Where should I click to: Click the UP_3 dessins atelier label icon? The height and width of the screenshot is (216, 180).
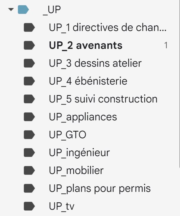(29, 63)
